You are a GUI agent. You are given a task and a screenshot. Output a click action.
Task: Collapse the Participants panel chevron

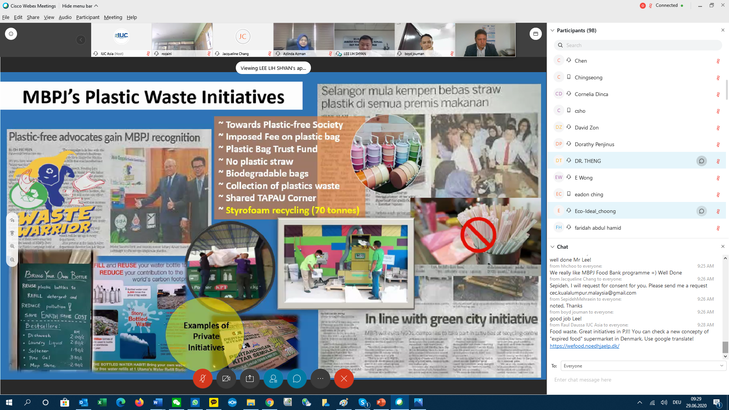pos(552,30)
